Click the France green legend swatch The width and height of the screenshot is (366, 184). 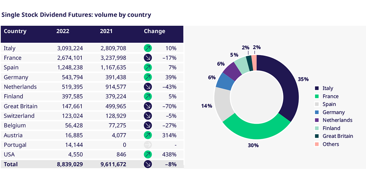coord(317,96)
